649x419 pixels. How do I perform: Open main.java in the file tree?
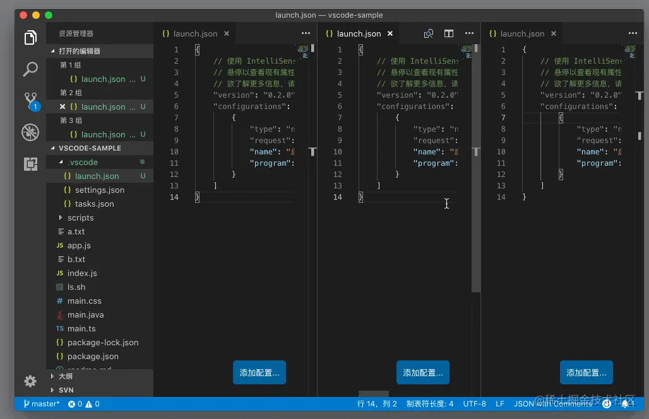point(100,315)
